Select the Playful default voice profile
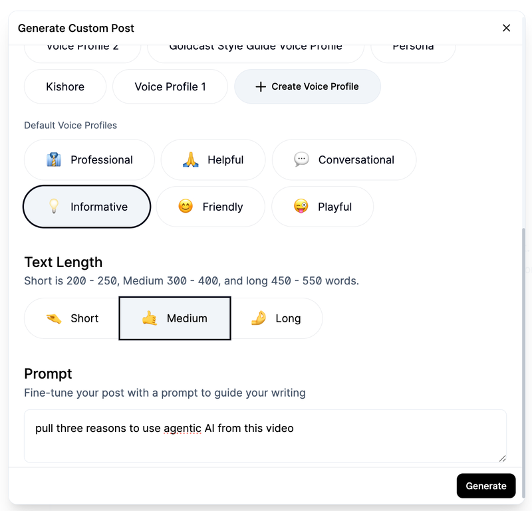The image size is (532, 511). click(323, 207)
